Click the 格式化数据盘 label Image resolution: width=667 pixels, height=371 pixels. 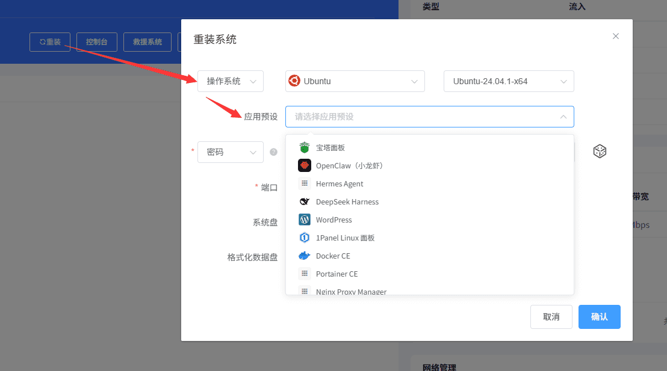coord(252,257)
